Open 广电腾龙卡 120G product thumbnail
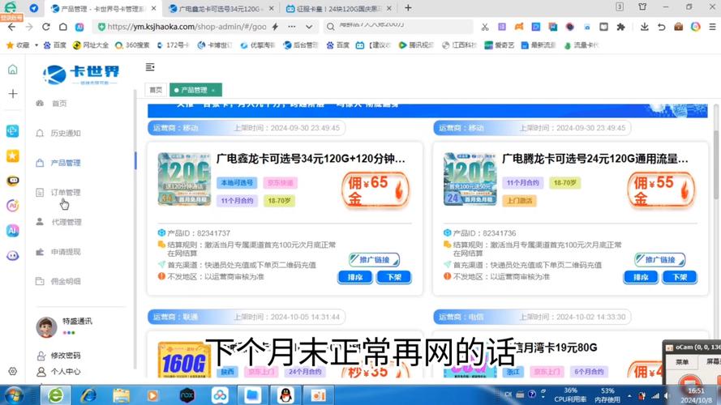Viewport: 721px width, 405px height. (x=470, y=179)
